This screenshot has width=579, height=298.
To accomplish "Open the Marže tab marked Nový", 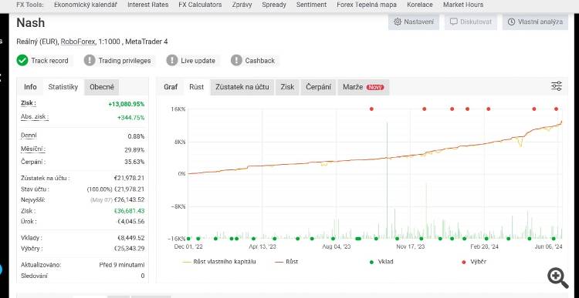I will pyautogui.click(x=364, y=87).
